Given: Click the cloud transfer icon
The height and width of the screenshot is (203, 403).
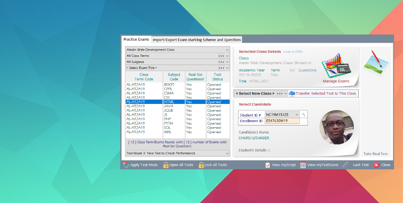Looking at the screenshot, I should [x=292, y=93].
